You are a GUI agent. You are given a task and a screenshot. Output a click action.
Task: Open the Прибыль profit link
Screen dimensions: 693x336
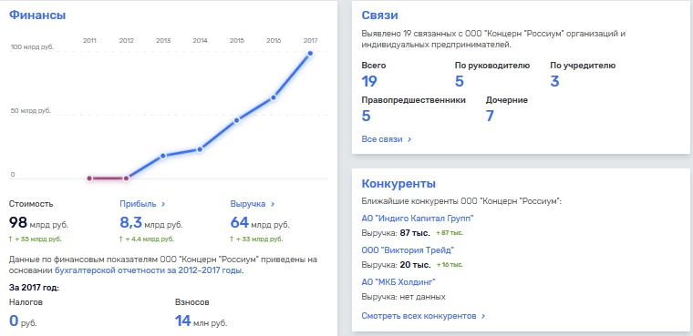point(142,204)
